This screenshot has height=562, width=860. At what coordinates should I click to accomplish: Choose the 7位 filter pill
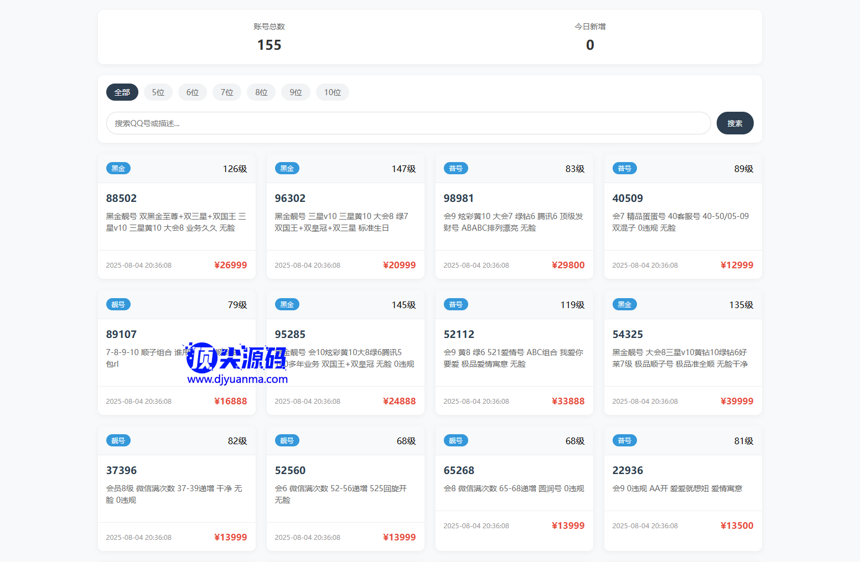click(227, 92)
